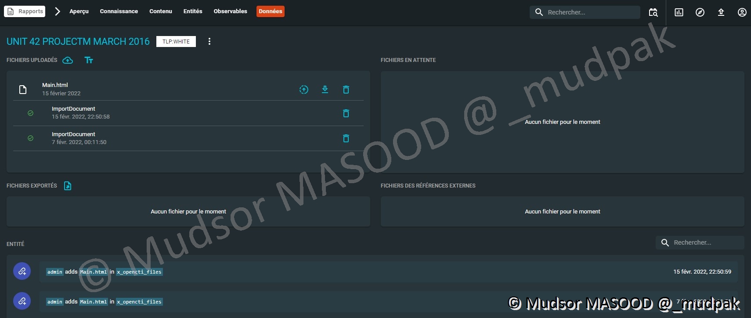This screenshot has height=318, width=751.
Task: Expand the breadcrumb chevron after Rapports
Action: pyautogui.click(x=57, y=11)
